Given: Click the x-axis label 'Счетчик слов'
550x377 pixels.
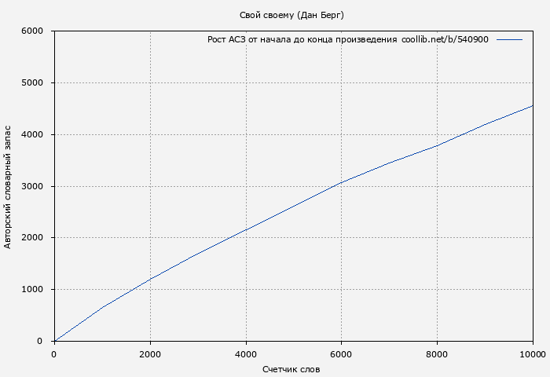Looking at the screenshot, I should pyautogui.click(x=291, y=369).
